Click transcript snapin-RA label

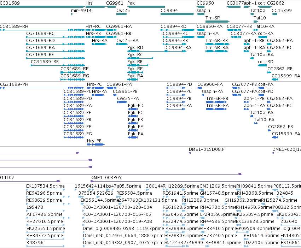coord(208,33)
